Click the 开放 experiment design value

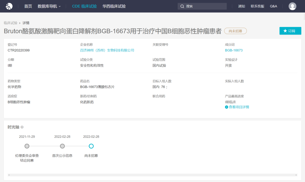[228, 66]
